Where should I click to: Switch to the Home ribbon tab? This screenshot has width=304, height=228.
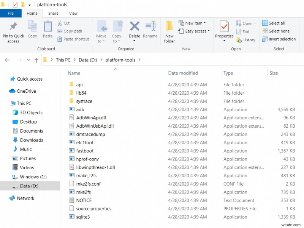[32, 13]
